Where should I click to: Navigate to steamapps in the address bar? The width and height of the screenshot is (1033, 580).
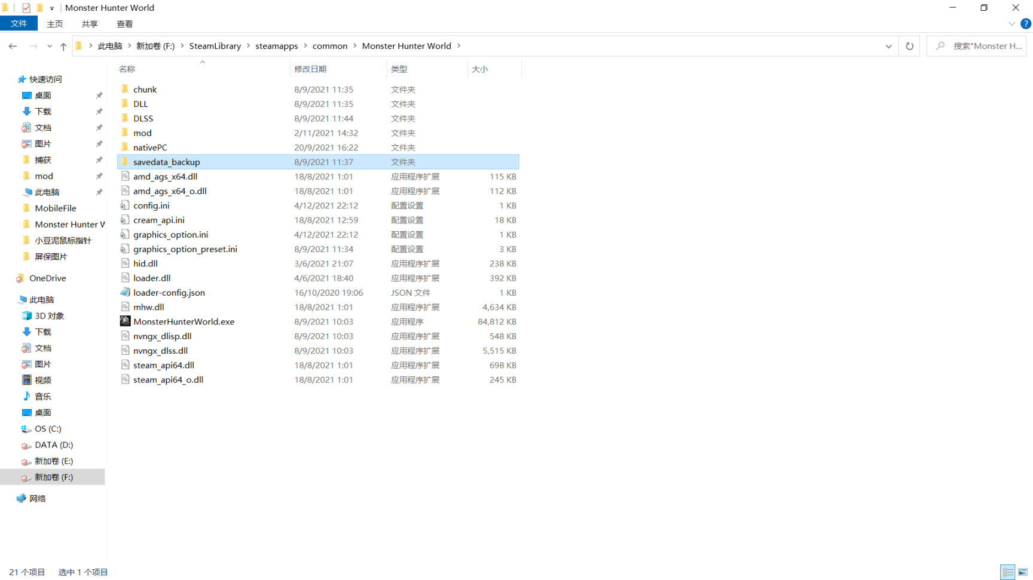click(276, 46)
